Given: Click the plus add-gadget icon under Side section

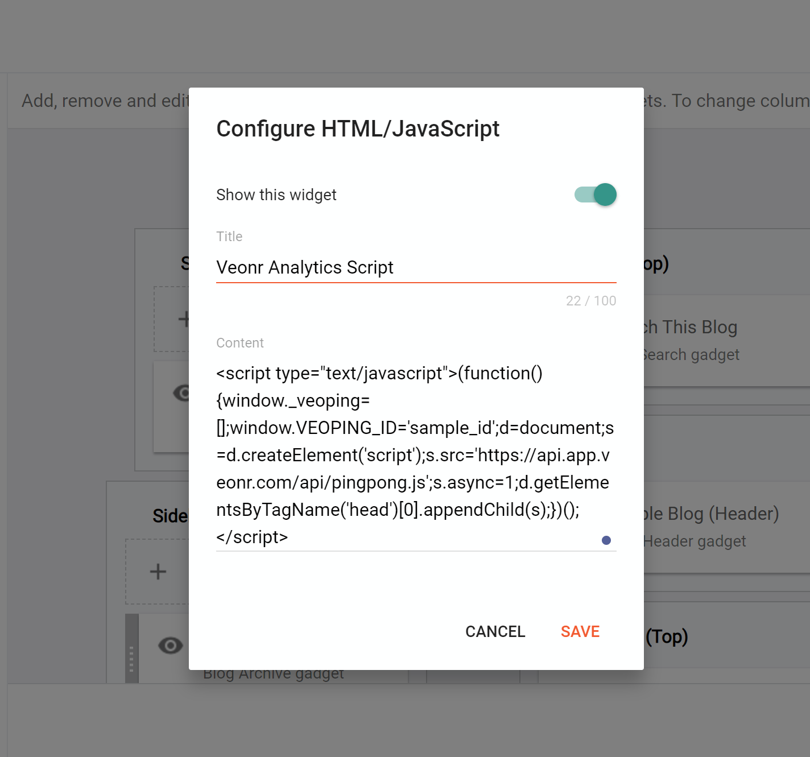Looking at the screenshot, I should pyautogui.click(x=158, y=572).
